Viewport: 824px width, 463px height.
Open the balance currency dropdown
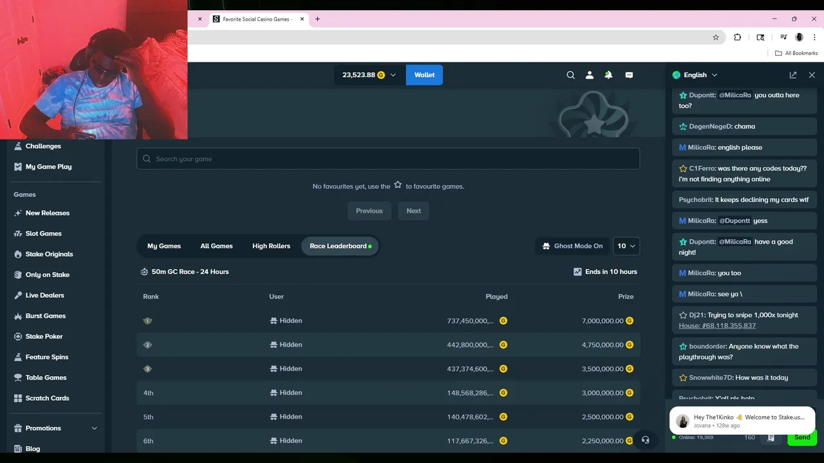tap(370, 75)
